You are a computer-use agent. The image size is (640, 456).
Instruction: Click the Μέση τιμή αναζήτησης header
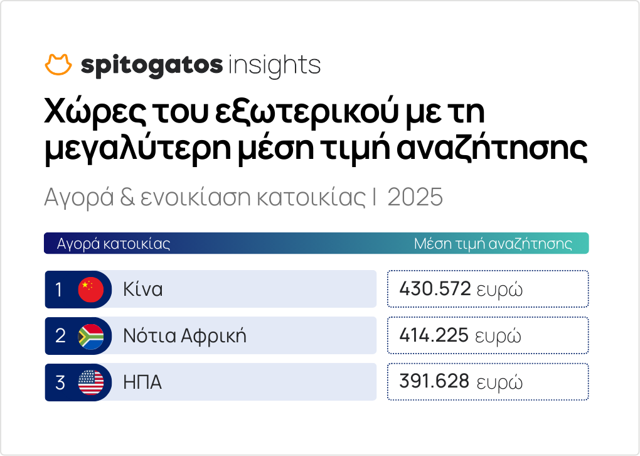[x=493, y=244]
